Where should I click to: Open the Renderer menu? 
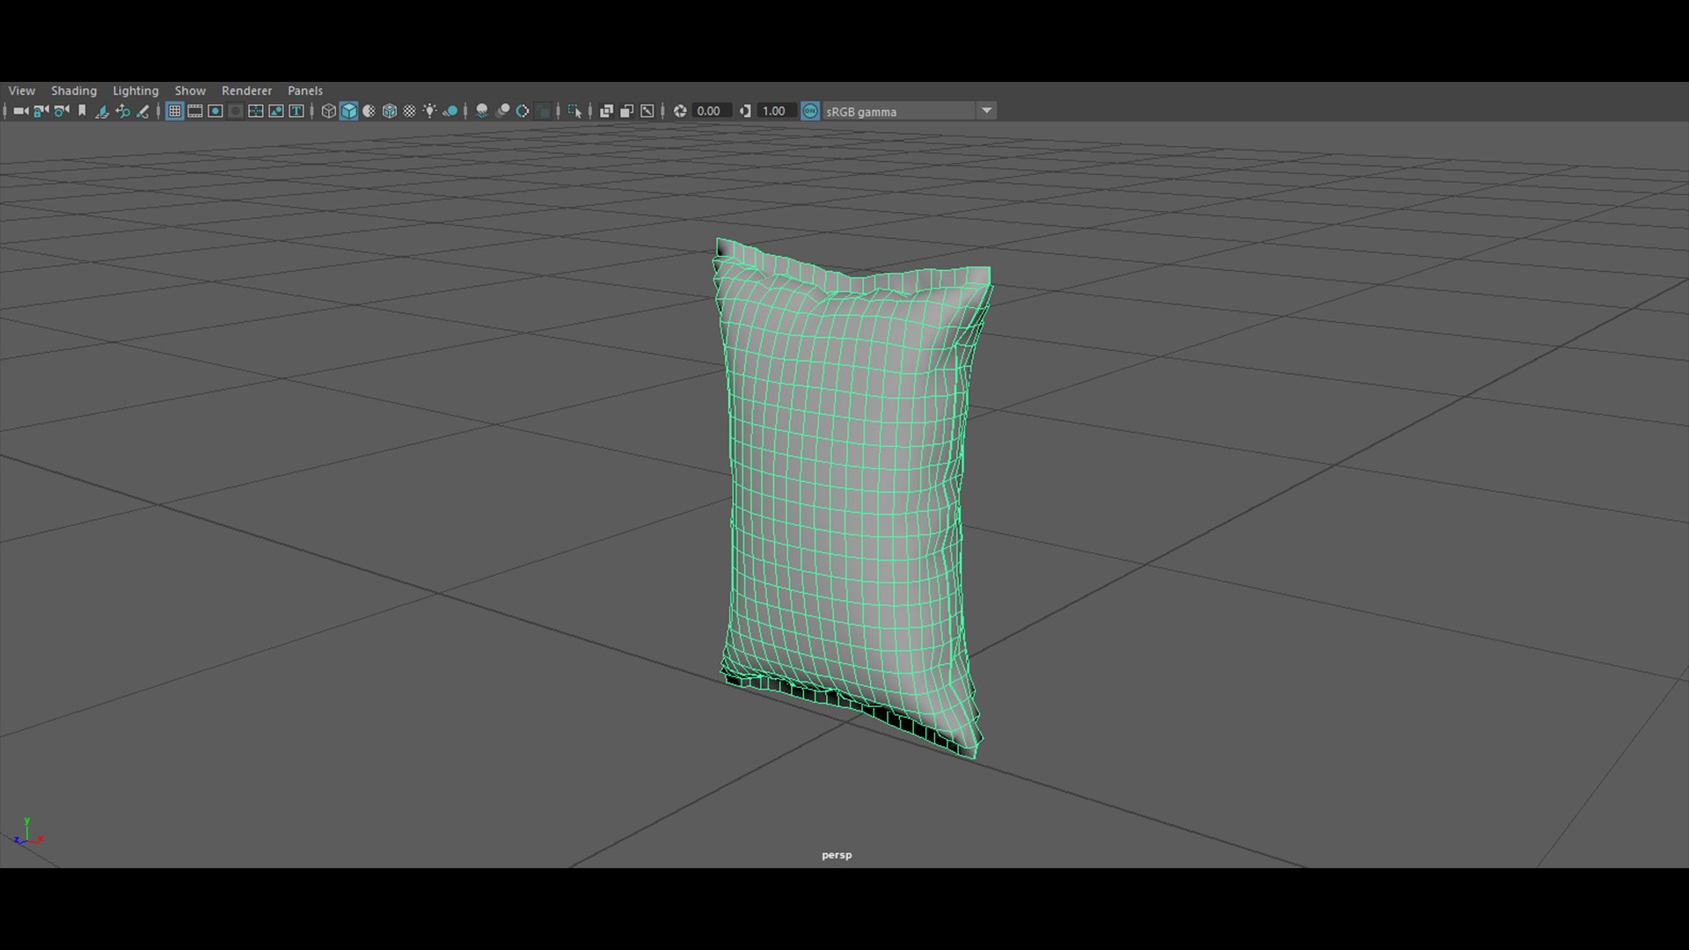click(246, 91)
